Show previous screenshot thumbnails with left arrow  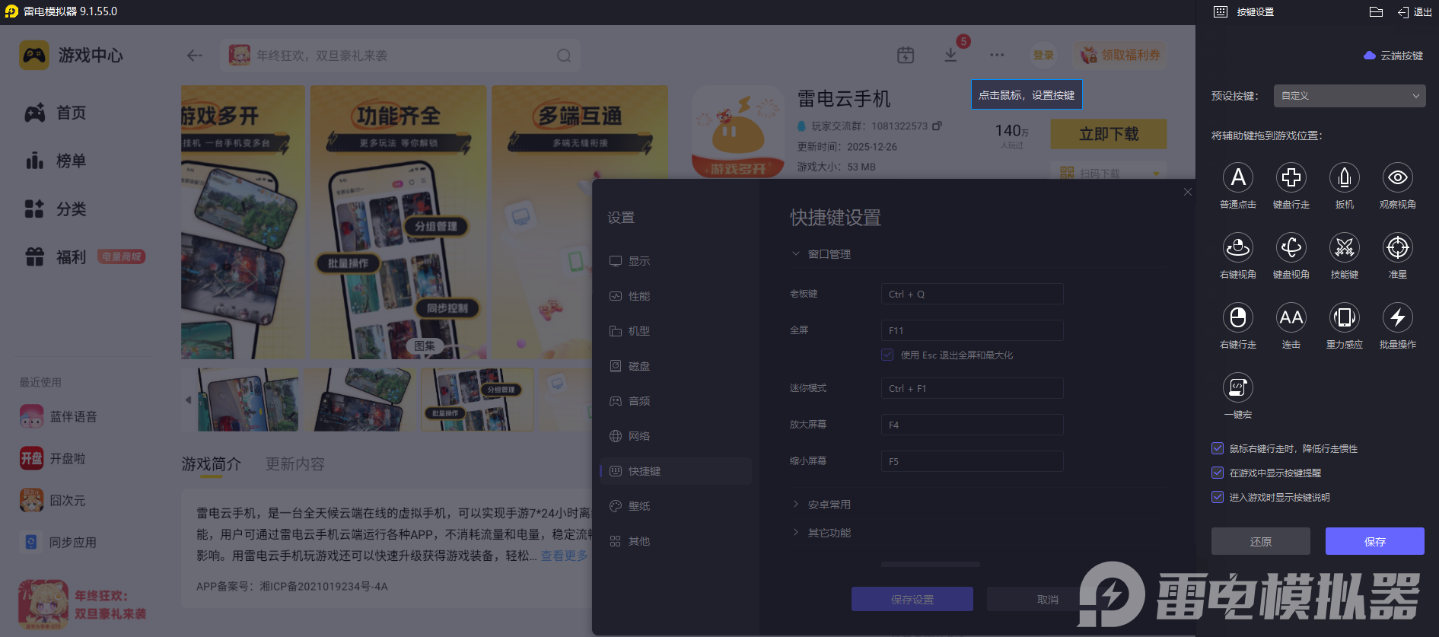(x=188, y=400)
